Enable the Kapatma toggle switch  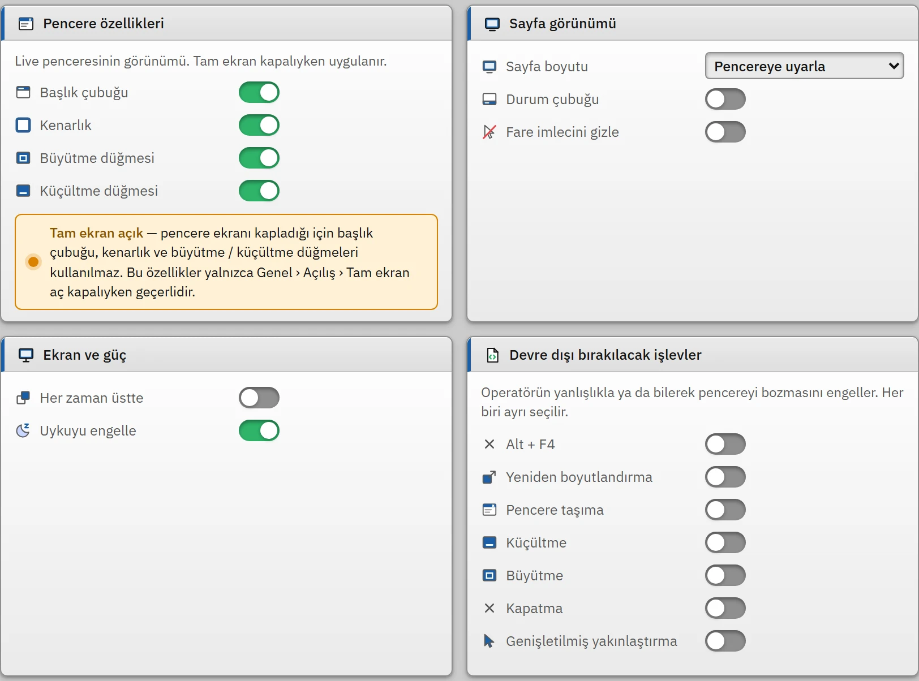click(725, 608)
